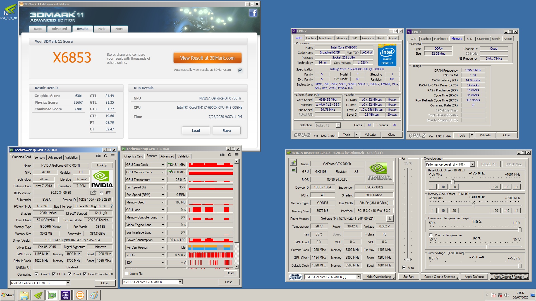Click screenshot camera icon in GPU-Z Graphics Card window

[x=98, y=156]
